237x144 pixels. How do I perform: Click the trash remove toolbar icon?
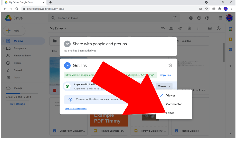(x=189, y=28)
